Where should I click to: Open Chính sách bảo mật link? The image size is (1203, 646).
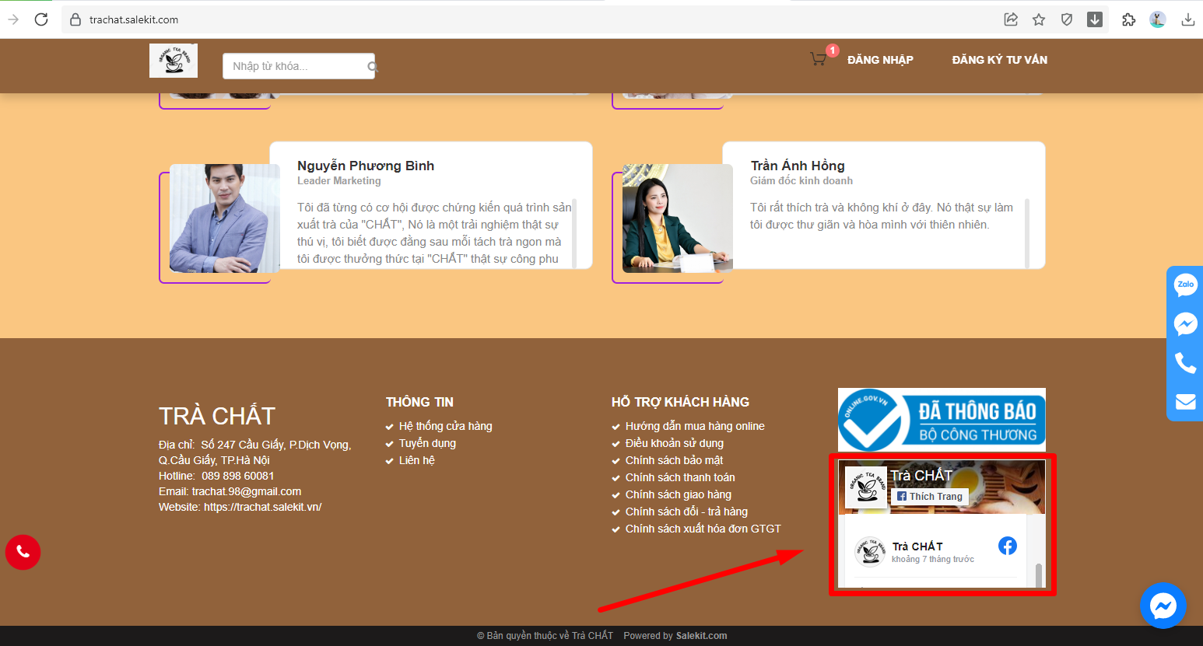[674, 460]
